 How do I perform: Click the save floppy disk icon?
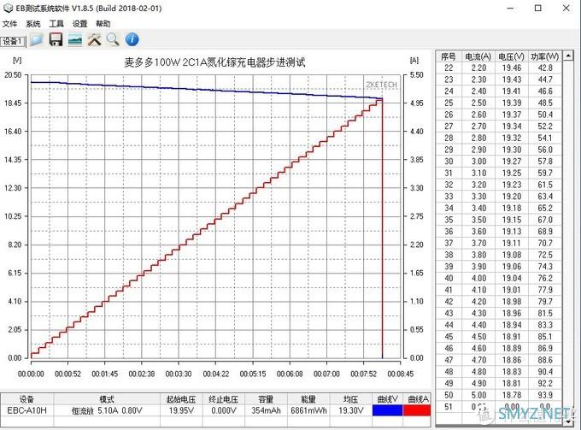[56, 39]
